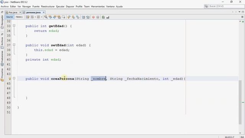Maximize the editor window icon
This screenshot has height=138, width=245.
243,12
